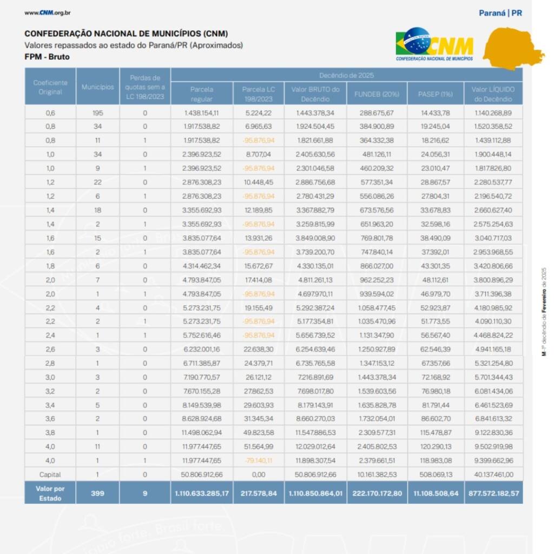
Task: Click the Parcela LC value '5.224,22'
Action: [x=258, y=113]
